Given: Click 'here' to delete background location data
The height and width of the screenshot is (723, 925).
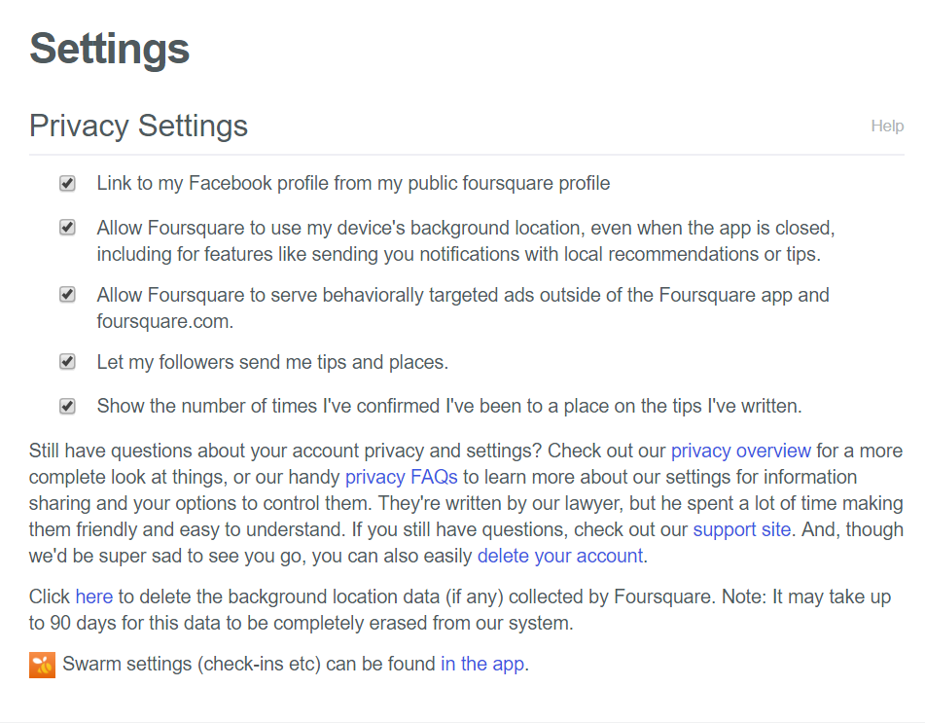Looking at the screenshot, I should pos(93,596).
